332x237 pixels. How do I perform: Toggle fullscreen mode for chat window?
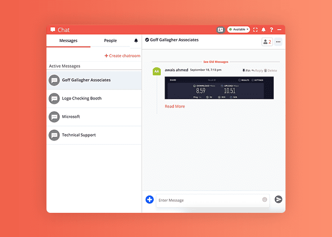click(x=256, y=29)
